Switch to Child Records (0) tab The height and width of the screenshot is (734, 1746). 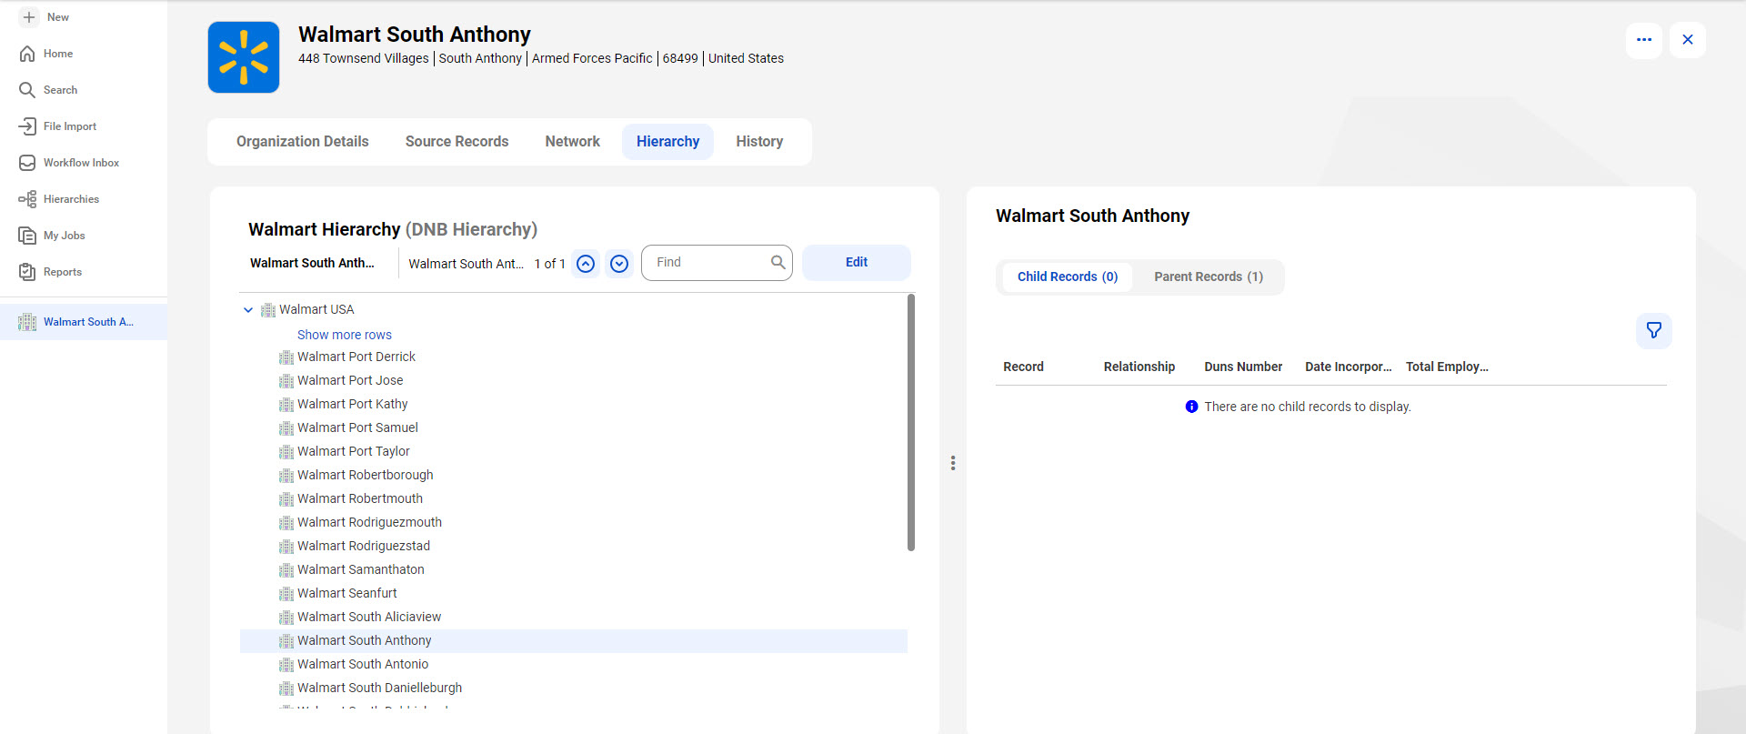pos(1068,277)
